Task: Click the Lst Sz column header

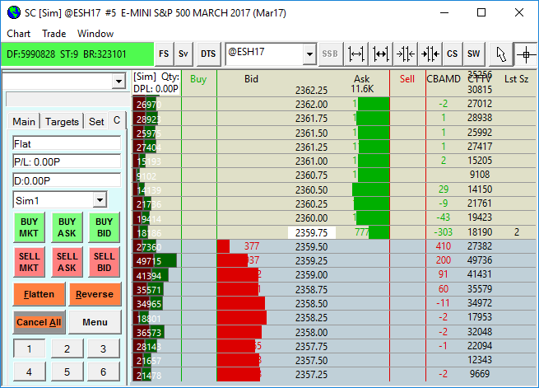Action: click(516, 79)
